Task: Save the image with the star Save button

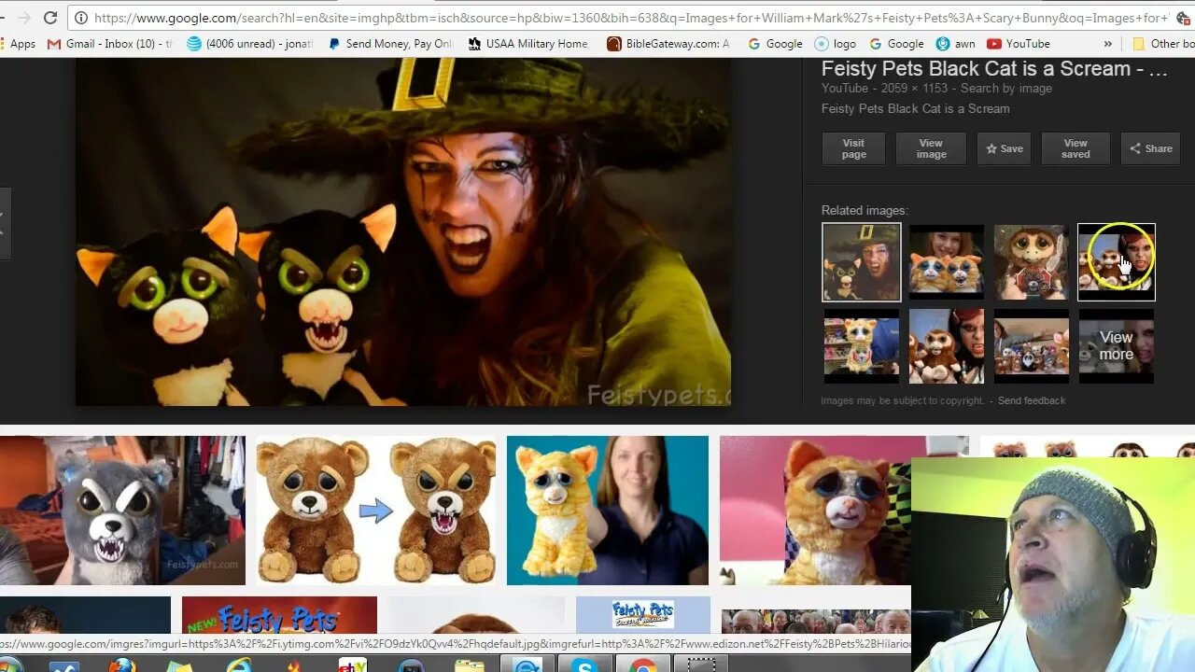Action: point(1005,148)
